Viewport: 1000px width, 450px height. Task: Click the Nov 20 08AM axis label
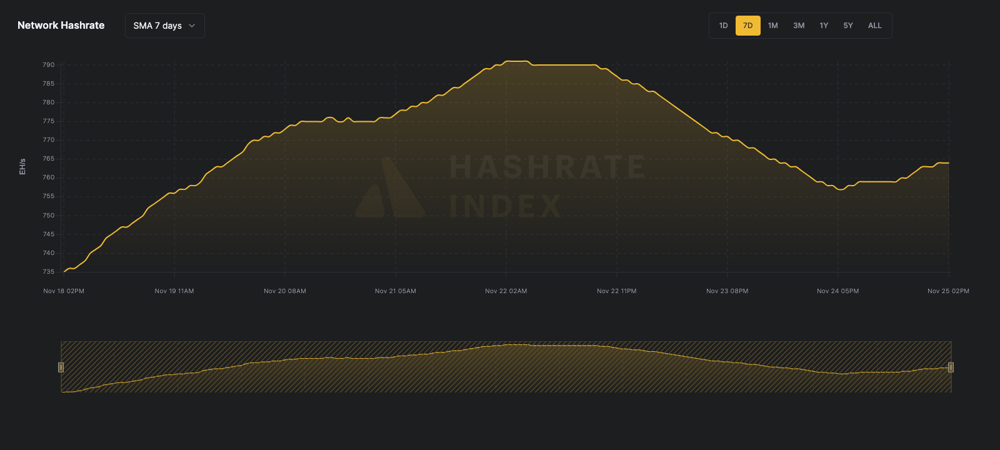pyautogui.click(x=285, y=291)
